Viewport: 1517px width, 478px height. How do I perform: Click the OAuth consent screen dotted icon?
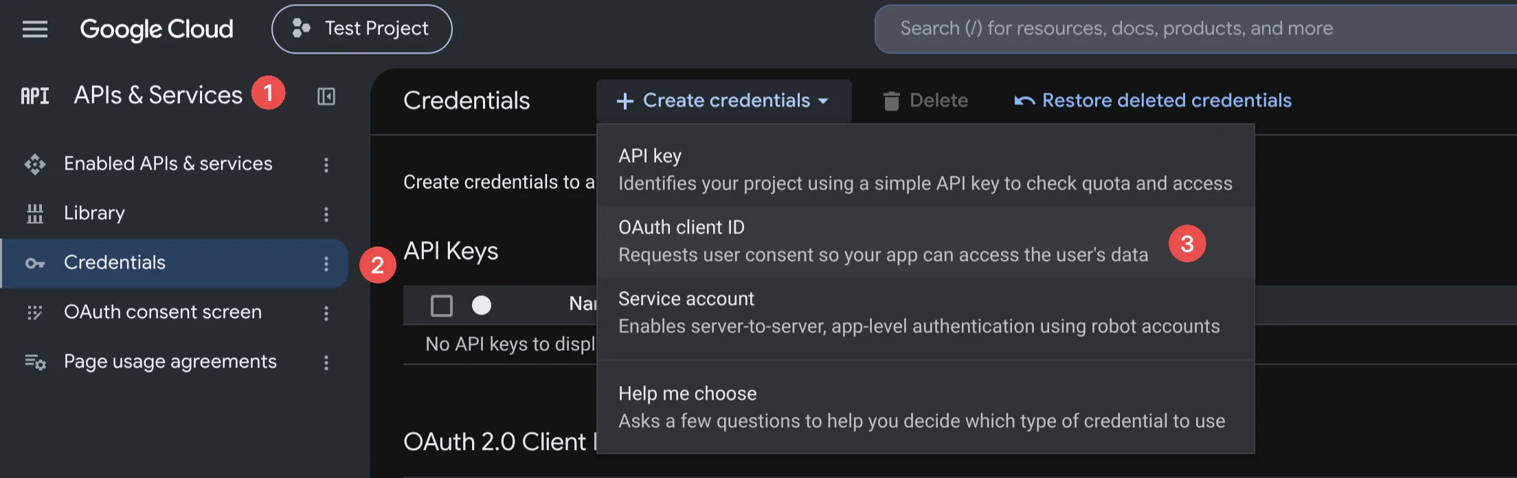(x=35, y=312)
